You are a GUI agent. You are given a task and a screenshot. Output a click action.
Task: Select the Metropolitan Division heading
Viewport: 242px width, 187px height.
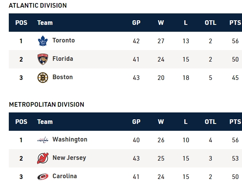tap(46, 104)
